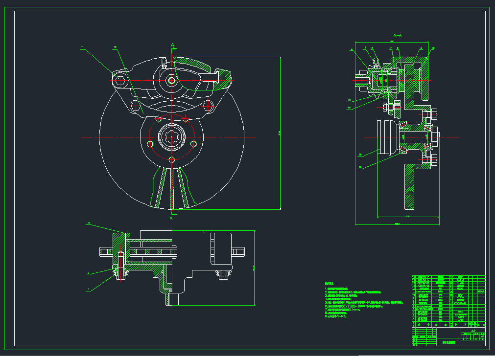
Task: Click the lower section-line letter A
Action: tap(171, 219)
